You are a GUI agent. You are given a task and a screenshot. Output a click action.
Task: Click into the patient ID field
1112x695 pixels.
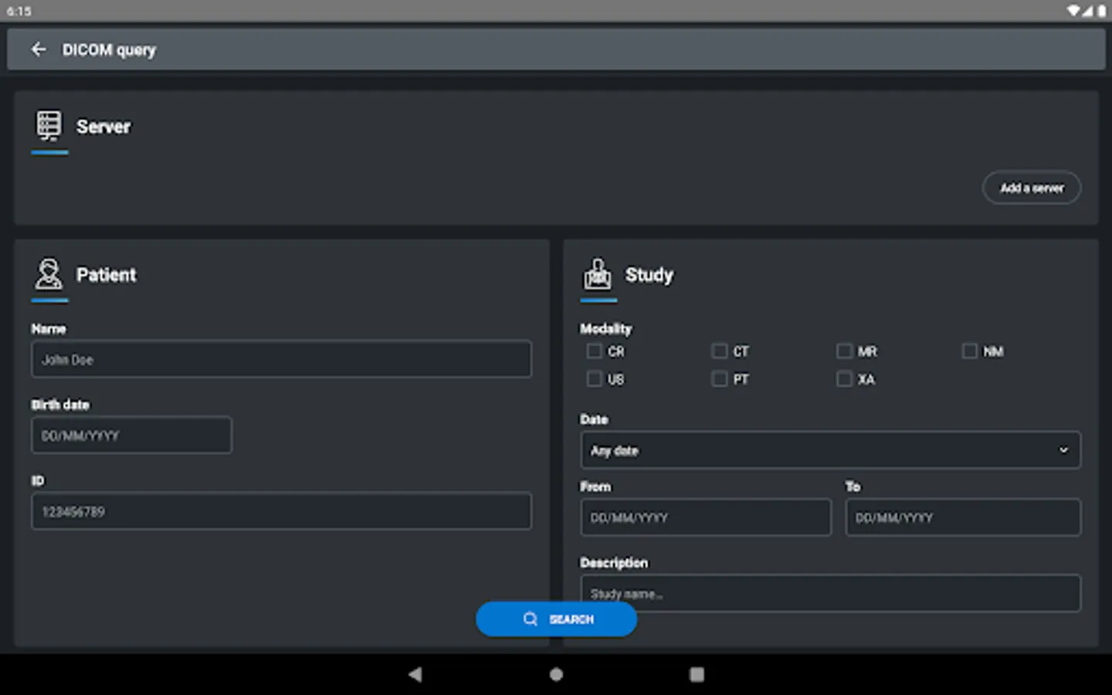coord(281,511)
